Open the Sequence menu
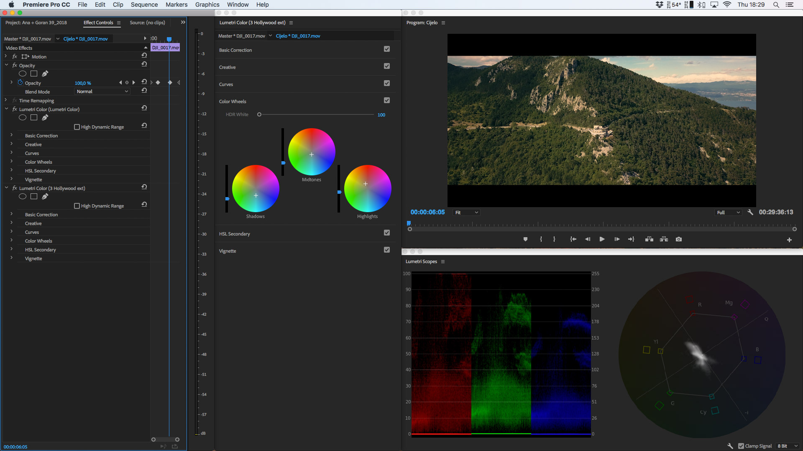 (x=144, y=5)
